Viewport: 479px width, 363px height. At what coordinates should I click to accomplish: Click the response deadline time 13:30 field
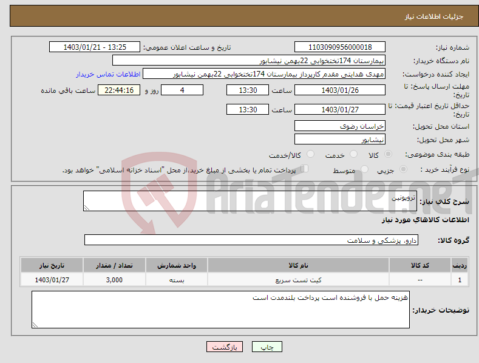pos(248,90)
